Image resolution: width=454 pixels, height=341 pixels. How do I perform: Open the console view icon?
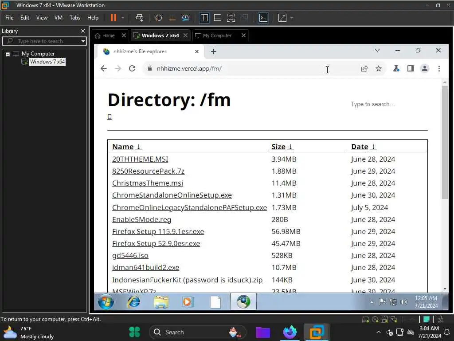pyautogui.click(x=263, y=18)
